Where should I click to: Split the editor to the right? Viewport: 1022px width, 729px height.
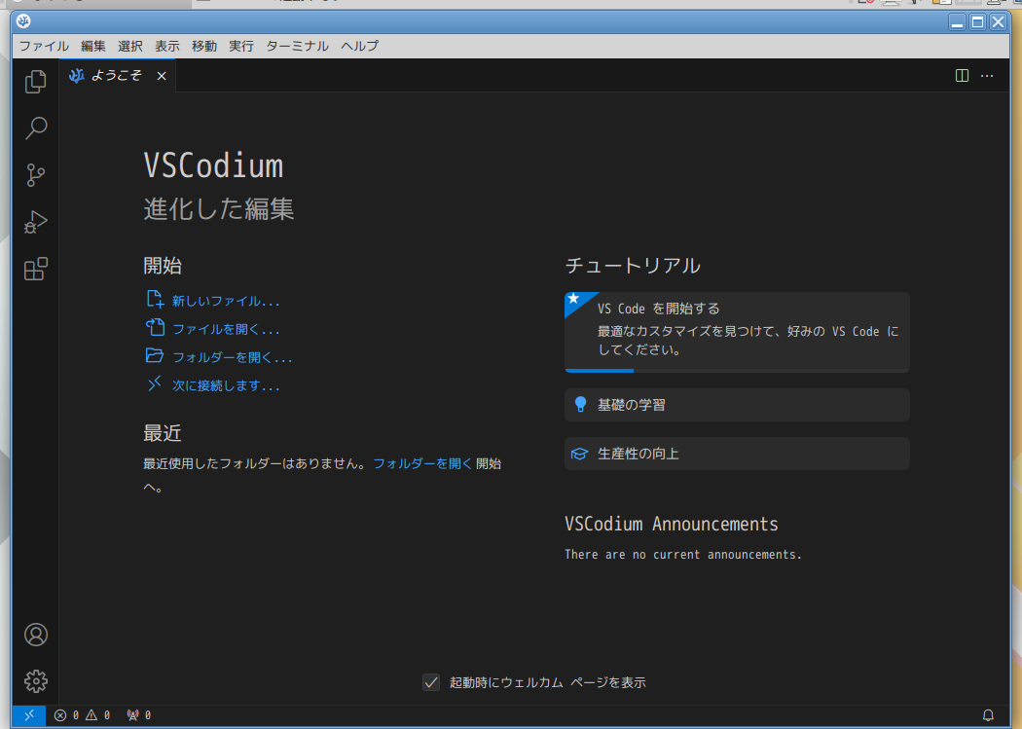pos(962,76)
